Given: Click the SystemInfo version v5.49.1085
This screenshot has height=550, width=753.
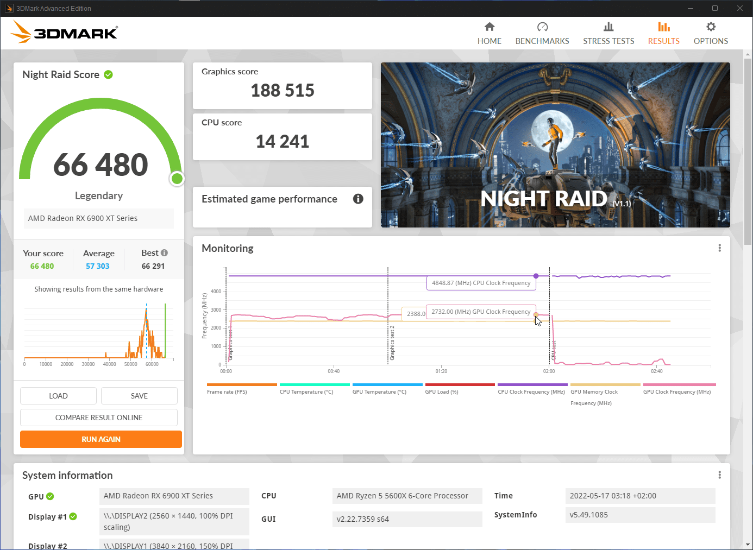Looking at the screenshot, I should click(640, 515).
